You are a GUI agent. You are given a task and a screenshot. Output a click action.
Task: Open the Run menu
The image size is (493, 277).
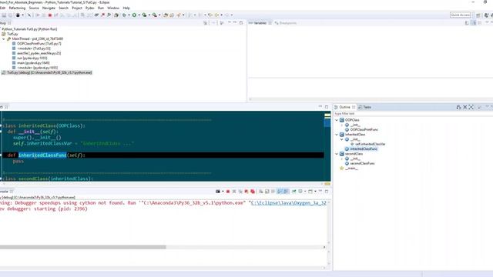point(101,8)
